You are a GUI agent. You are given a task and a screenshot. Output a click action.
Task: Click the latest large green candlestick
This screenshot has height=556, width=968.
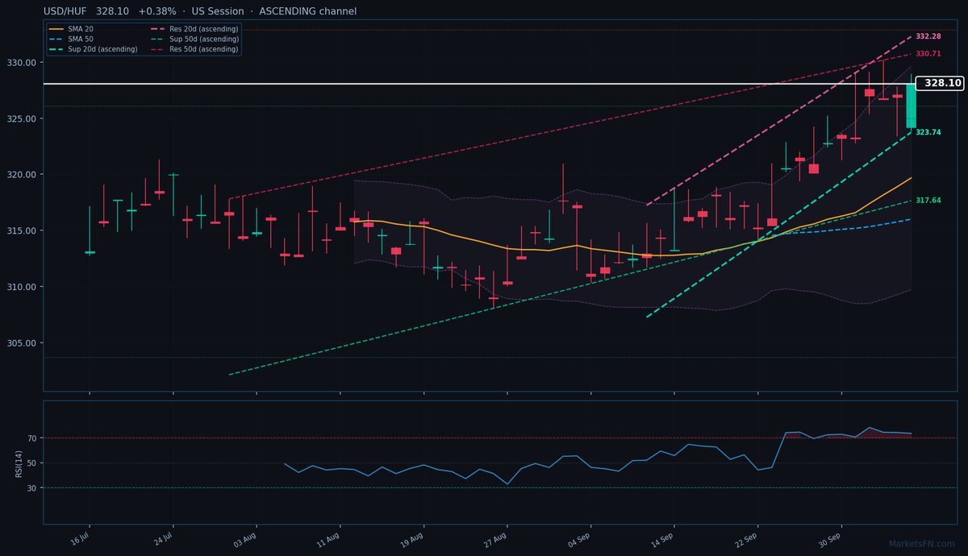911,106
